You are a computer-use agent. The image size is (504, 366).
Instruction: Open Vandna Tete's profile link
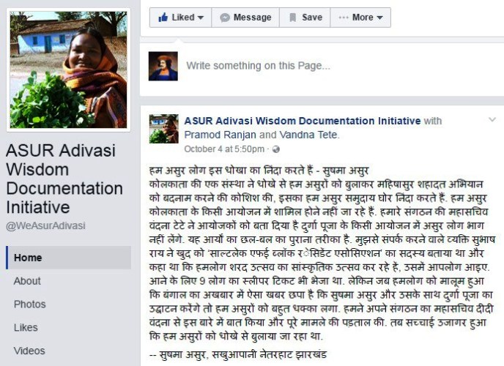click(308, 135)
